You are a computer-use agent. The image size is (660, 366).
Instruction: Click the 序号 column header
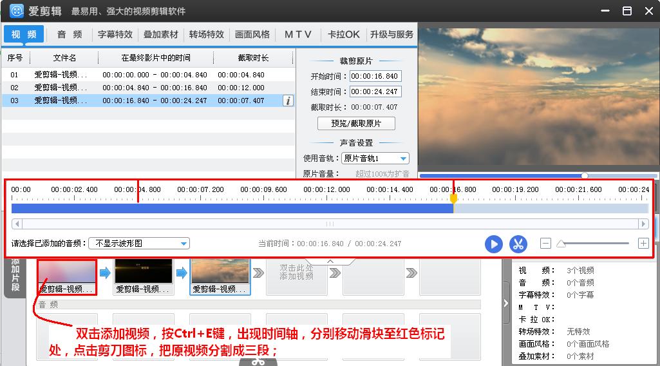pyautogui.click(x=15, y=58)
